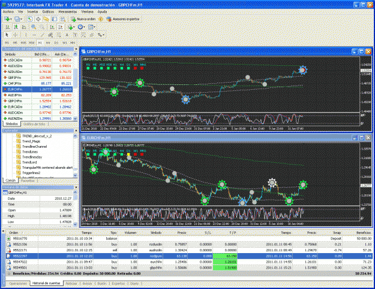The height and width of the screenshot is (289, 375).
Task: Open the chart periods clock icon
Action: [x=80, y=27]
